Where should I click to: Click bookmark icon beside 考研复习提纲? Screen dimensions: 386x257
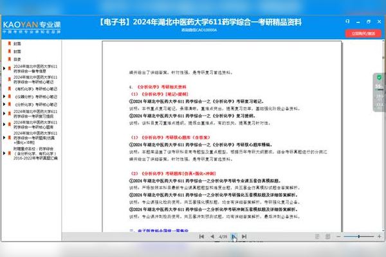[x=10, y=114]
